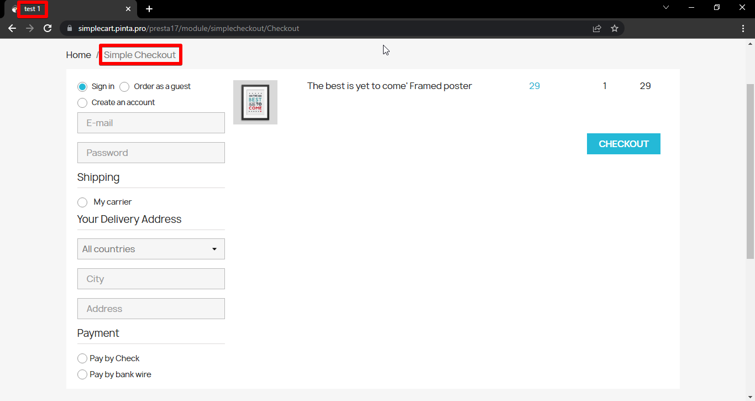Screen dimensions: 755x401
Task: Select Order as a guest option
Action: click(124, 87)
